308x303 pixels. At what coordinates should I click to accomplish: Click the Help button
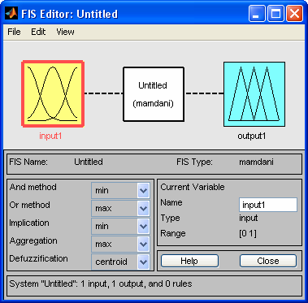(x=189, y=261)
